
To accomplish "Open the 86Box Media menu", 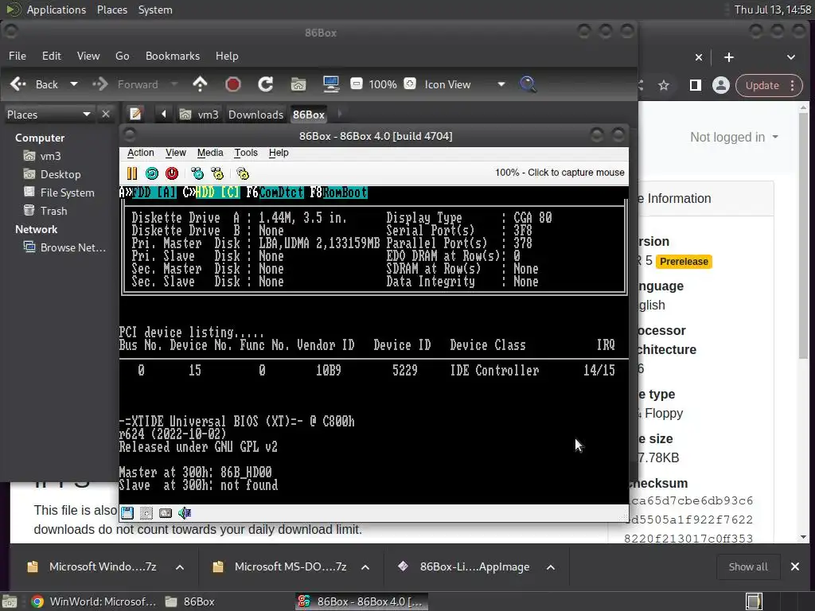I will point(210,153).
